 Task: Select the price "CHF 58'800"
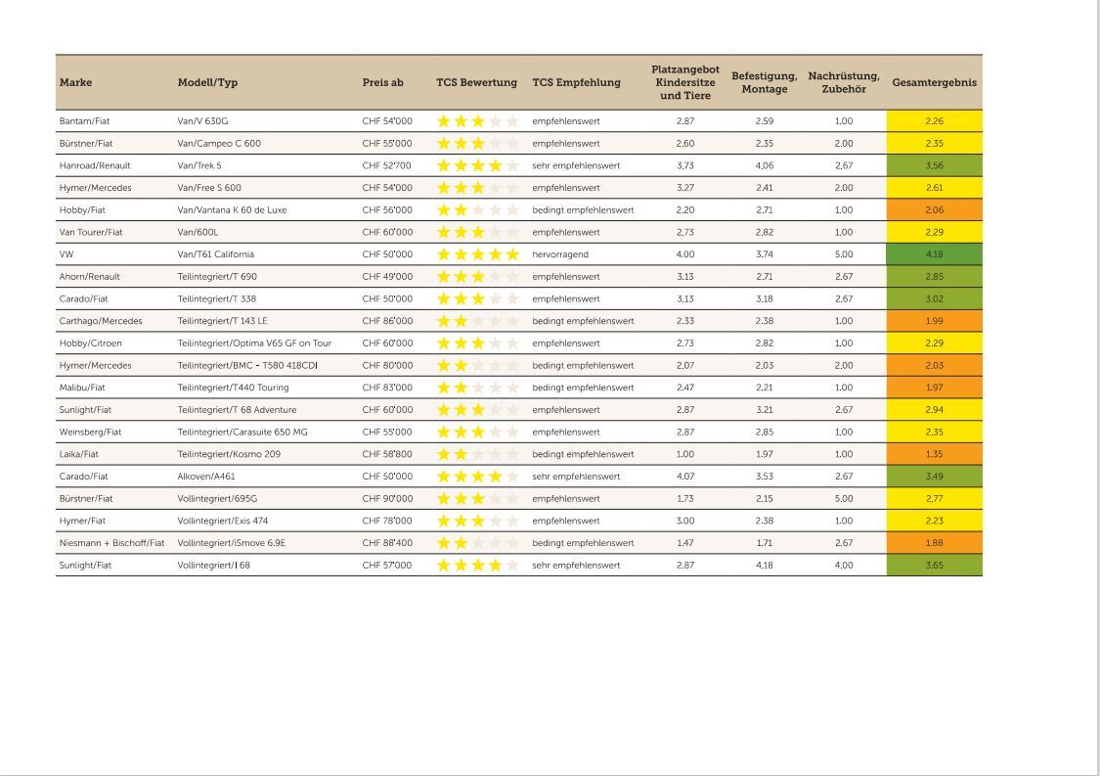[387, 454]
